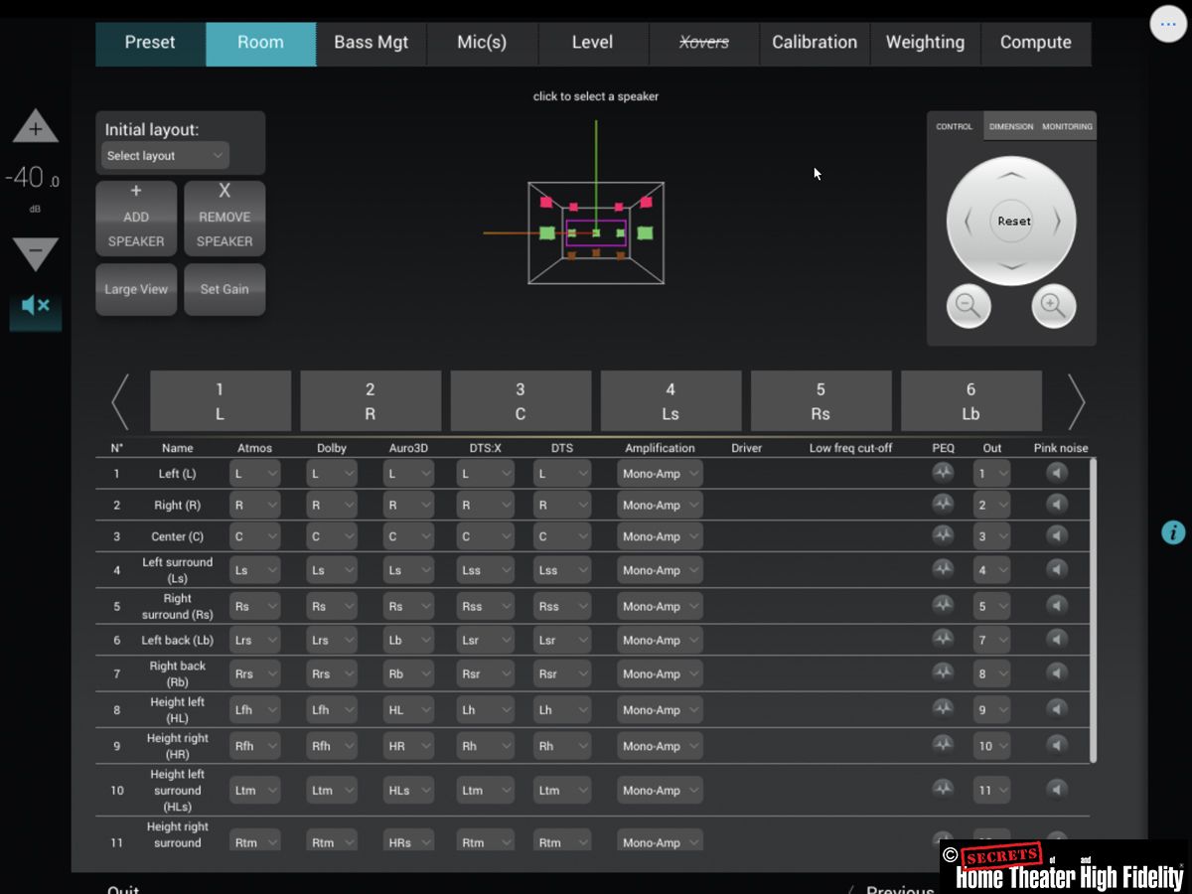Click the volume down minus arrow
The width and height of the screenshot is (1192, 894).
click(36, 253)
